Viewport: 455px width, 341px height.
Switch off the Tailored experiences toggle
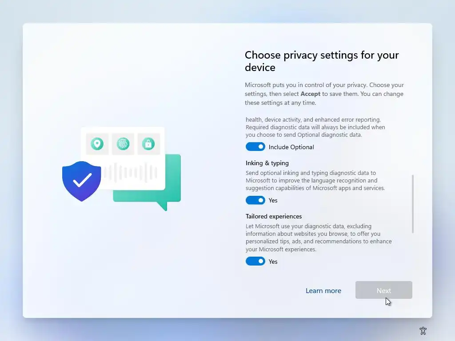(x=255, y=261)
